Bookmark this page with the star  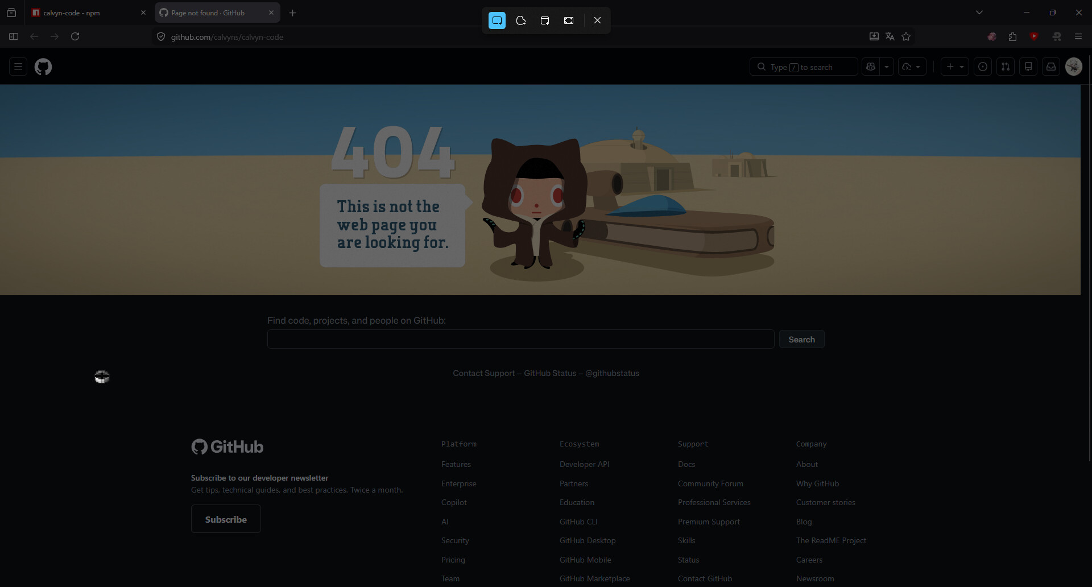(906, 36)
